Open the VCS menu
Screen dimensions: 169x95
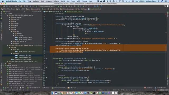[78, 1]
